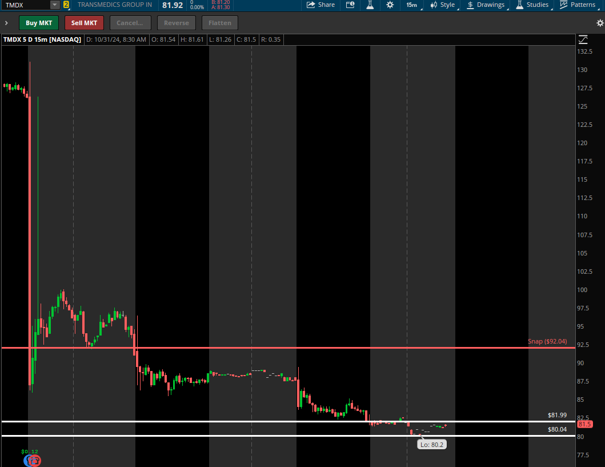Open the Studies menu
605x467 pixels.
click(532, 5)
